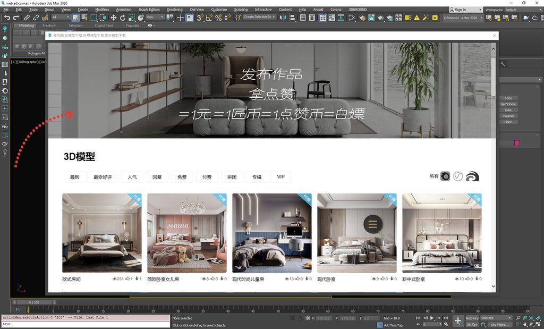
Task: Open Create Selection Set dropdown
Action: click(259, 17)
